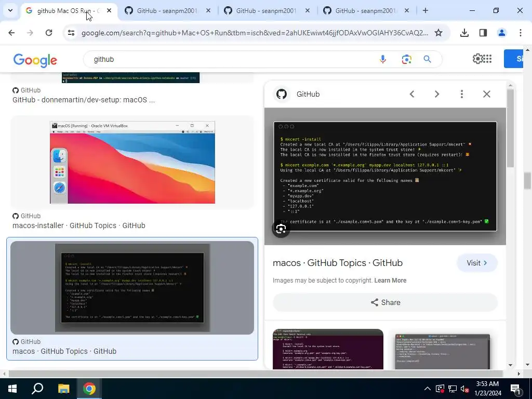Viewport: 532px width, 399px height.
Task: Close the image preview panel
Action: [x=486, y=94]
